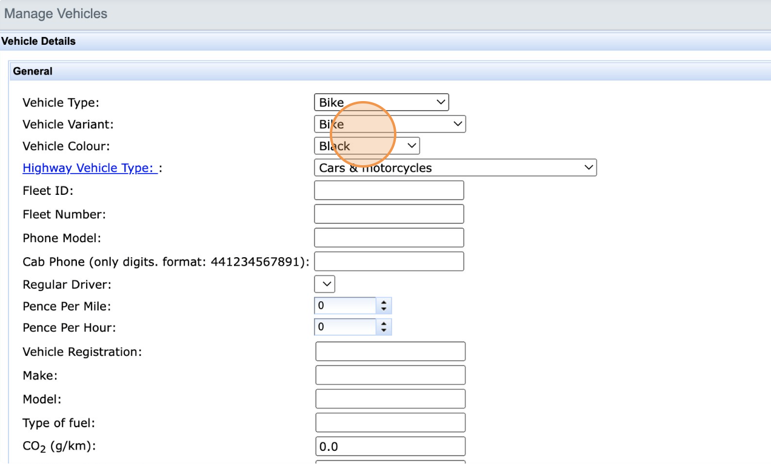Increase Pence Per Mile with up arrow
This screenshot has height=472, width=771.
[383, 303]
